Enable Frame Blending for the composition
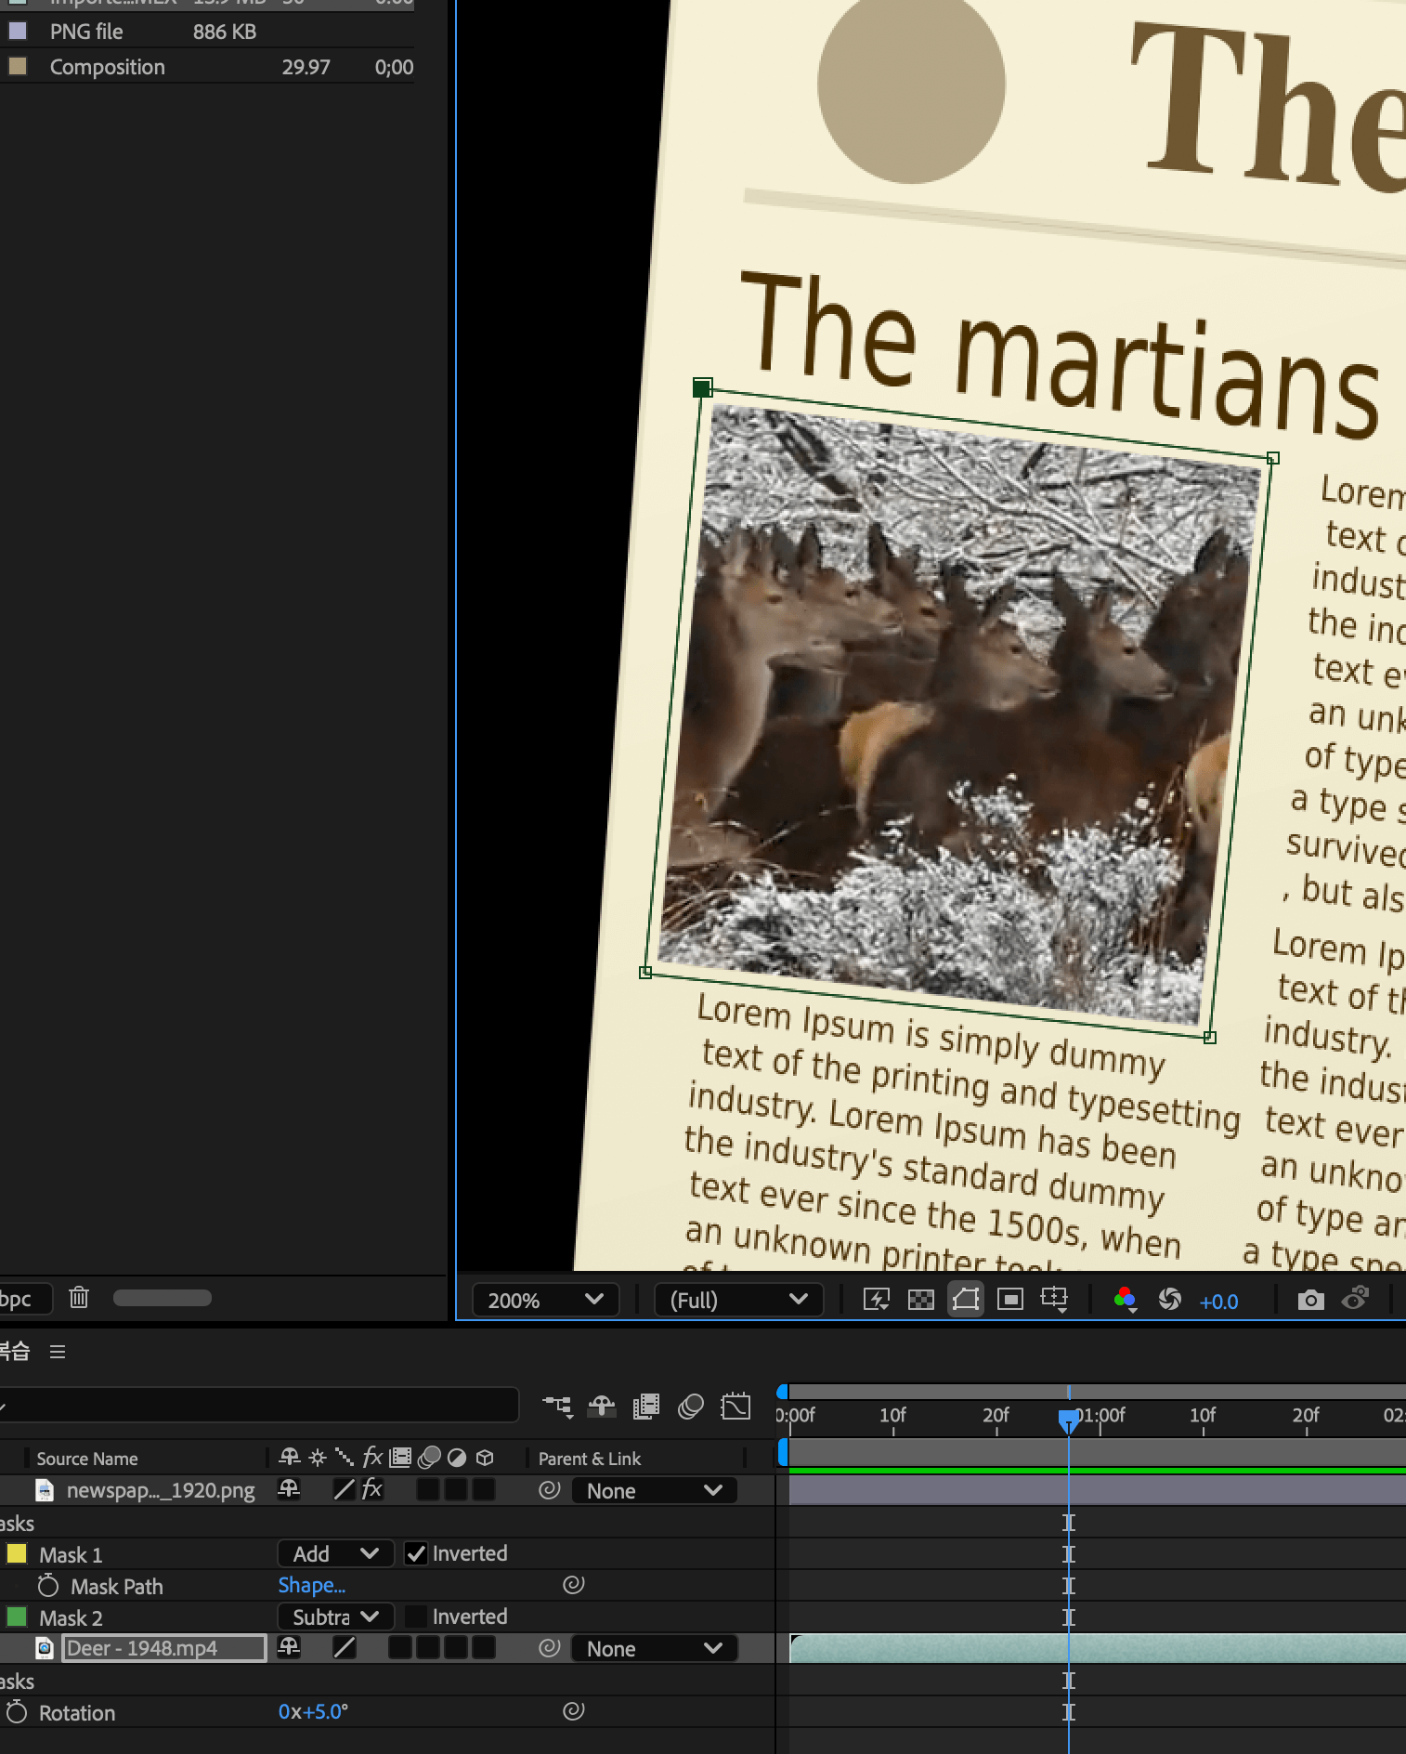The height and width of the screenshot is (1754, 1406). [x=646, y=1407]
